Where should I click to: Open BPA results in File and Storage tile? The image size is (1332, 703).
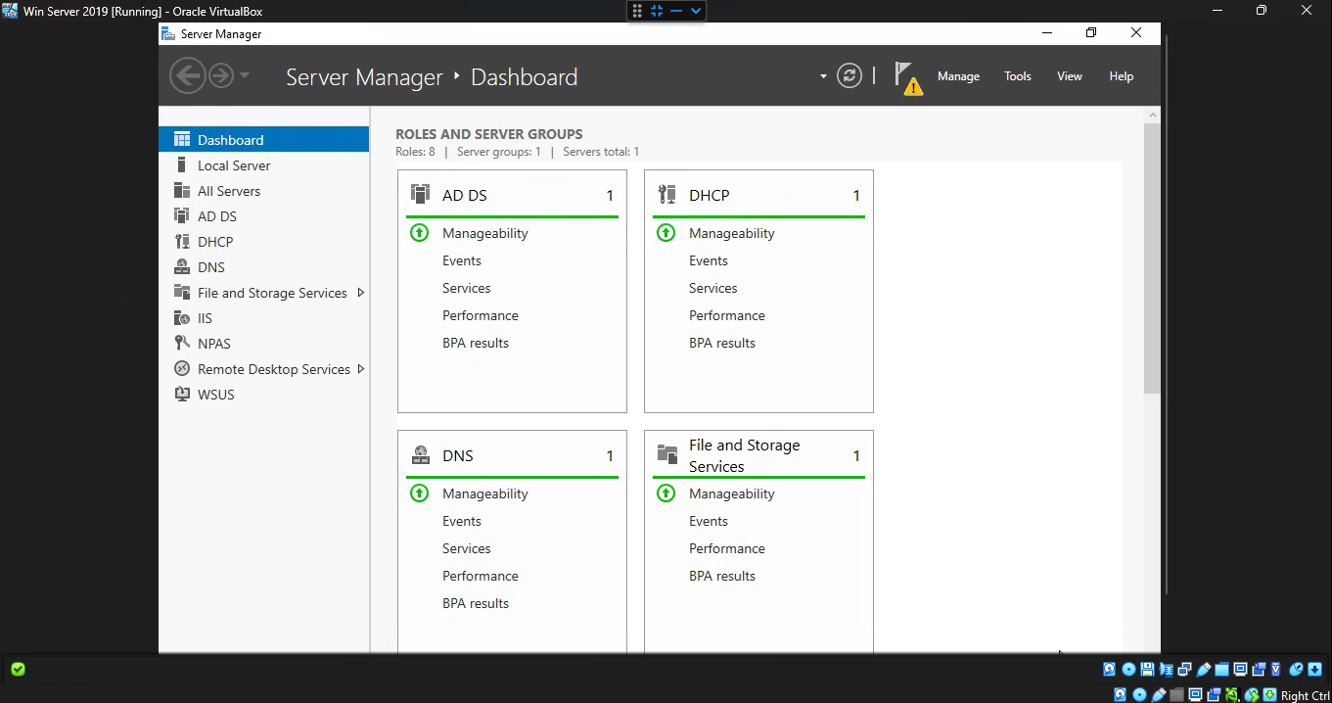tap(722, 576)
